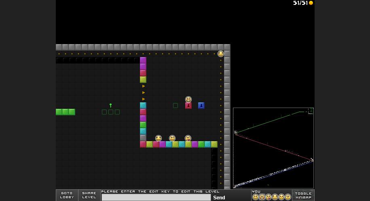Open the Share Level option
370x201 pixels.
tap(89, 195)
